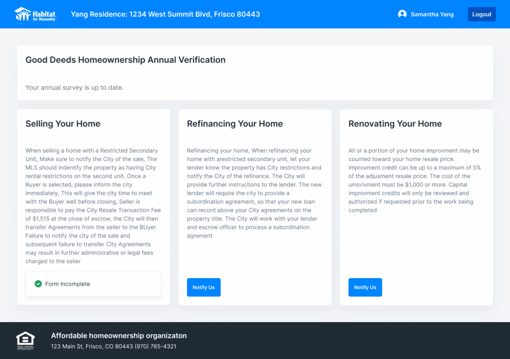The image size is (510, 359).
Task: Notify Us about refinancing your home
Action: coord(204,287)
